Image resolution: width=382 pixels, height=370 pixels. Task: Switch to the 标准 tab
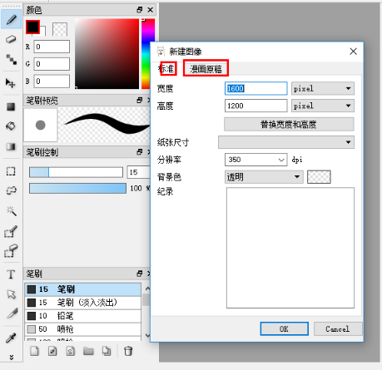point(166,68)
